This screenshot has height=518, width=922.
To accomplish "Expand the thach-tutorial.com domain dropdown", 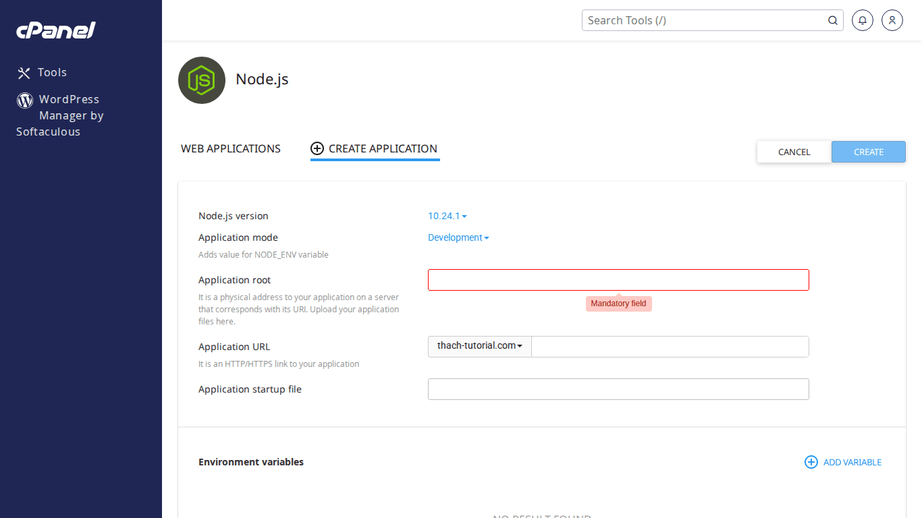I will pos(479,346).
